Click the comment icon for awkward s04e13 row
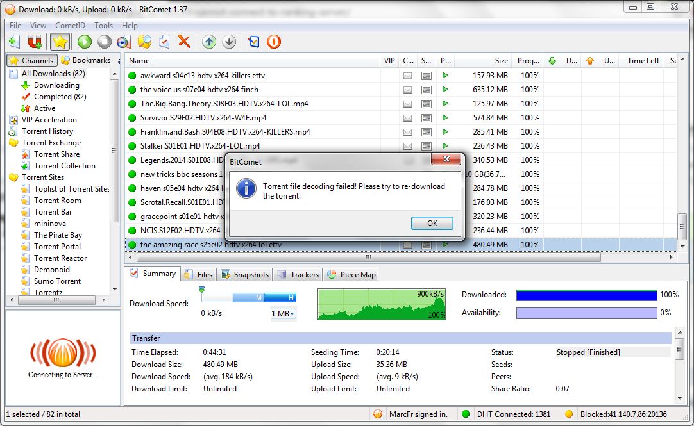Screen dimensions: 694x426 (x=408, y=76)
